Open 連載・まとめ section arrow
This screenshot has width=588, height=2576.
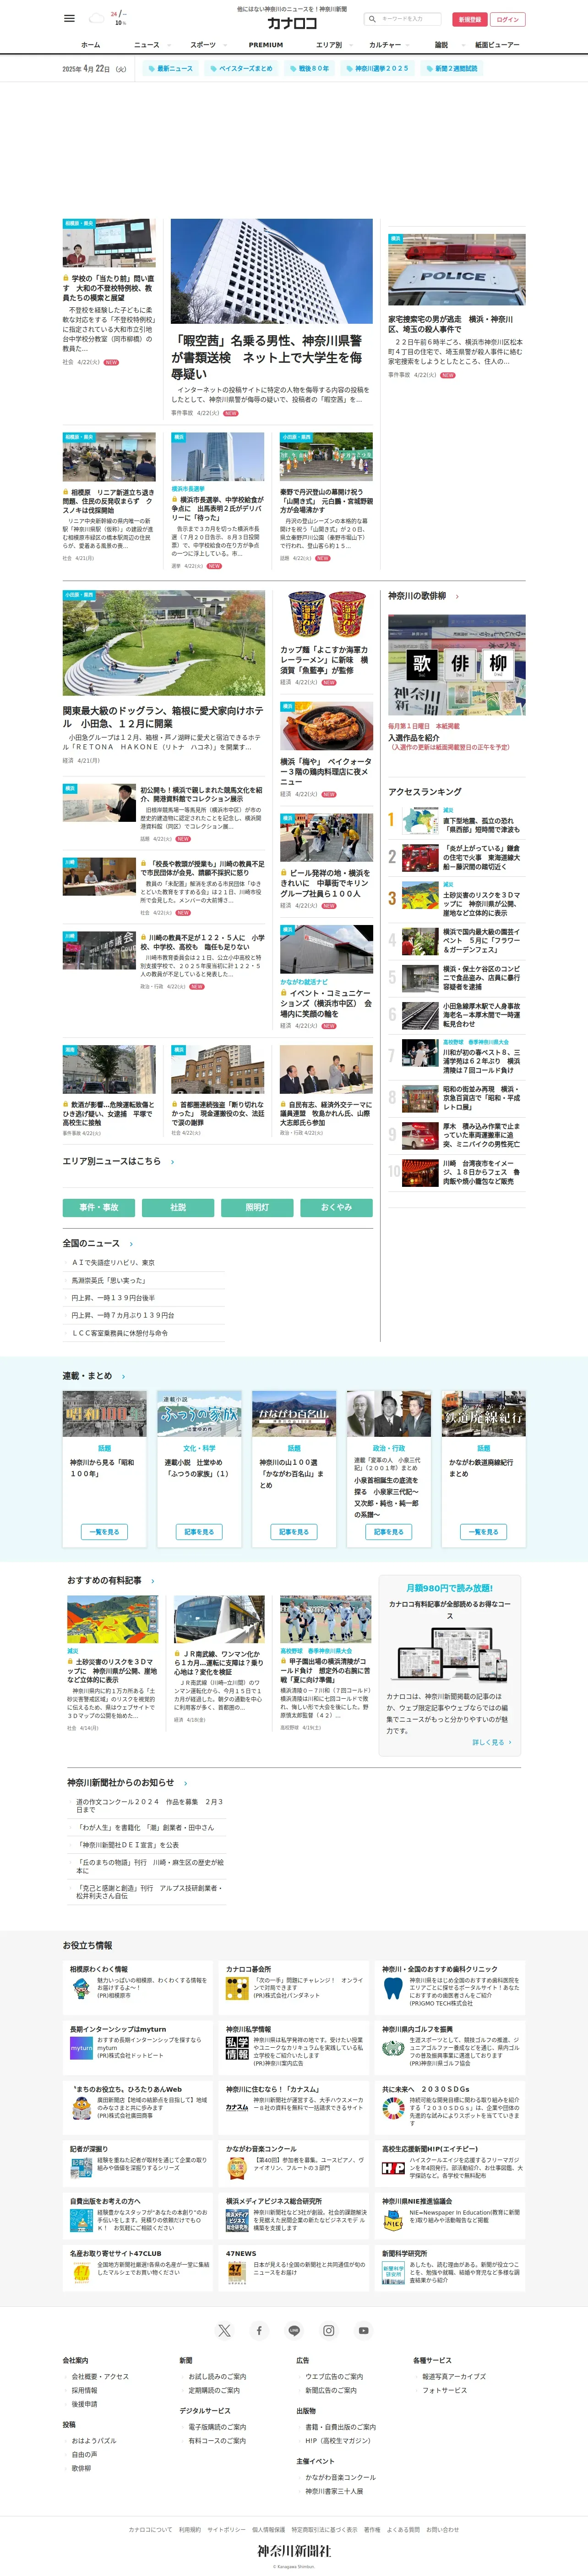[x=124, y=1377]
